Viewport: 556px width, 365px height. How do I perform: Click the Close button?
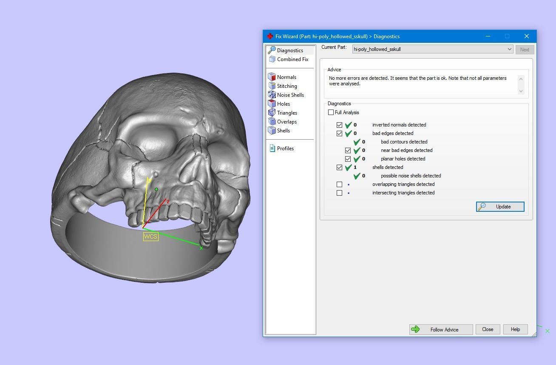(x=488, y=329)
